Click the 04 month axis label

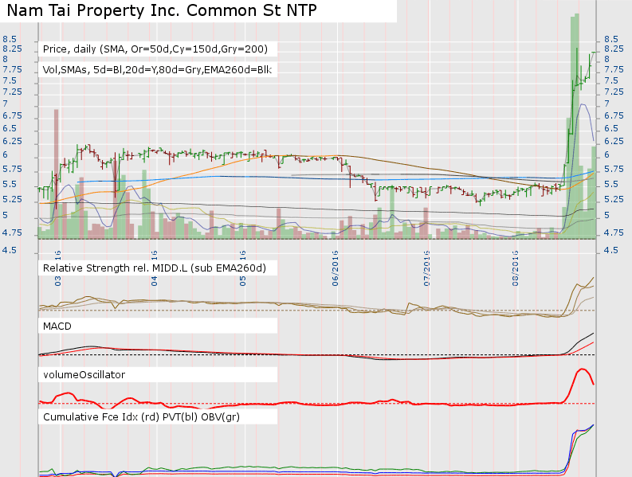155,281
